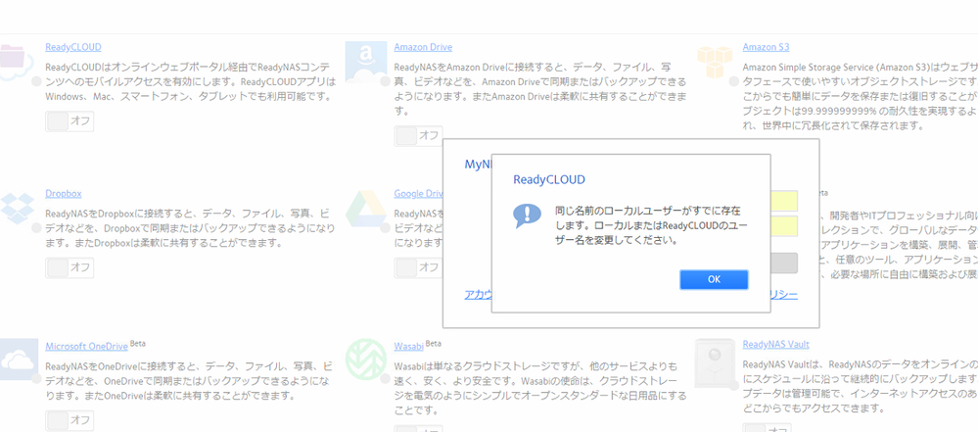Click the アカウ… link in MyNETGEAR dialog
Image resolution: width=978 pixels, height=432 pixels.
[478, 295]
